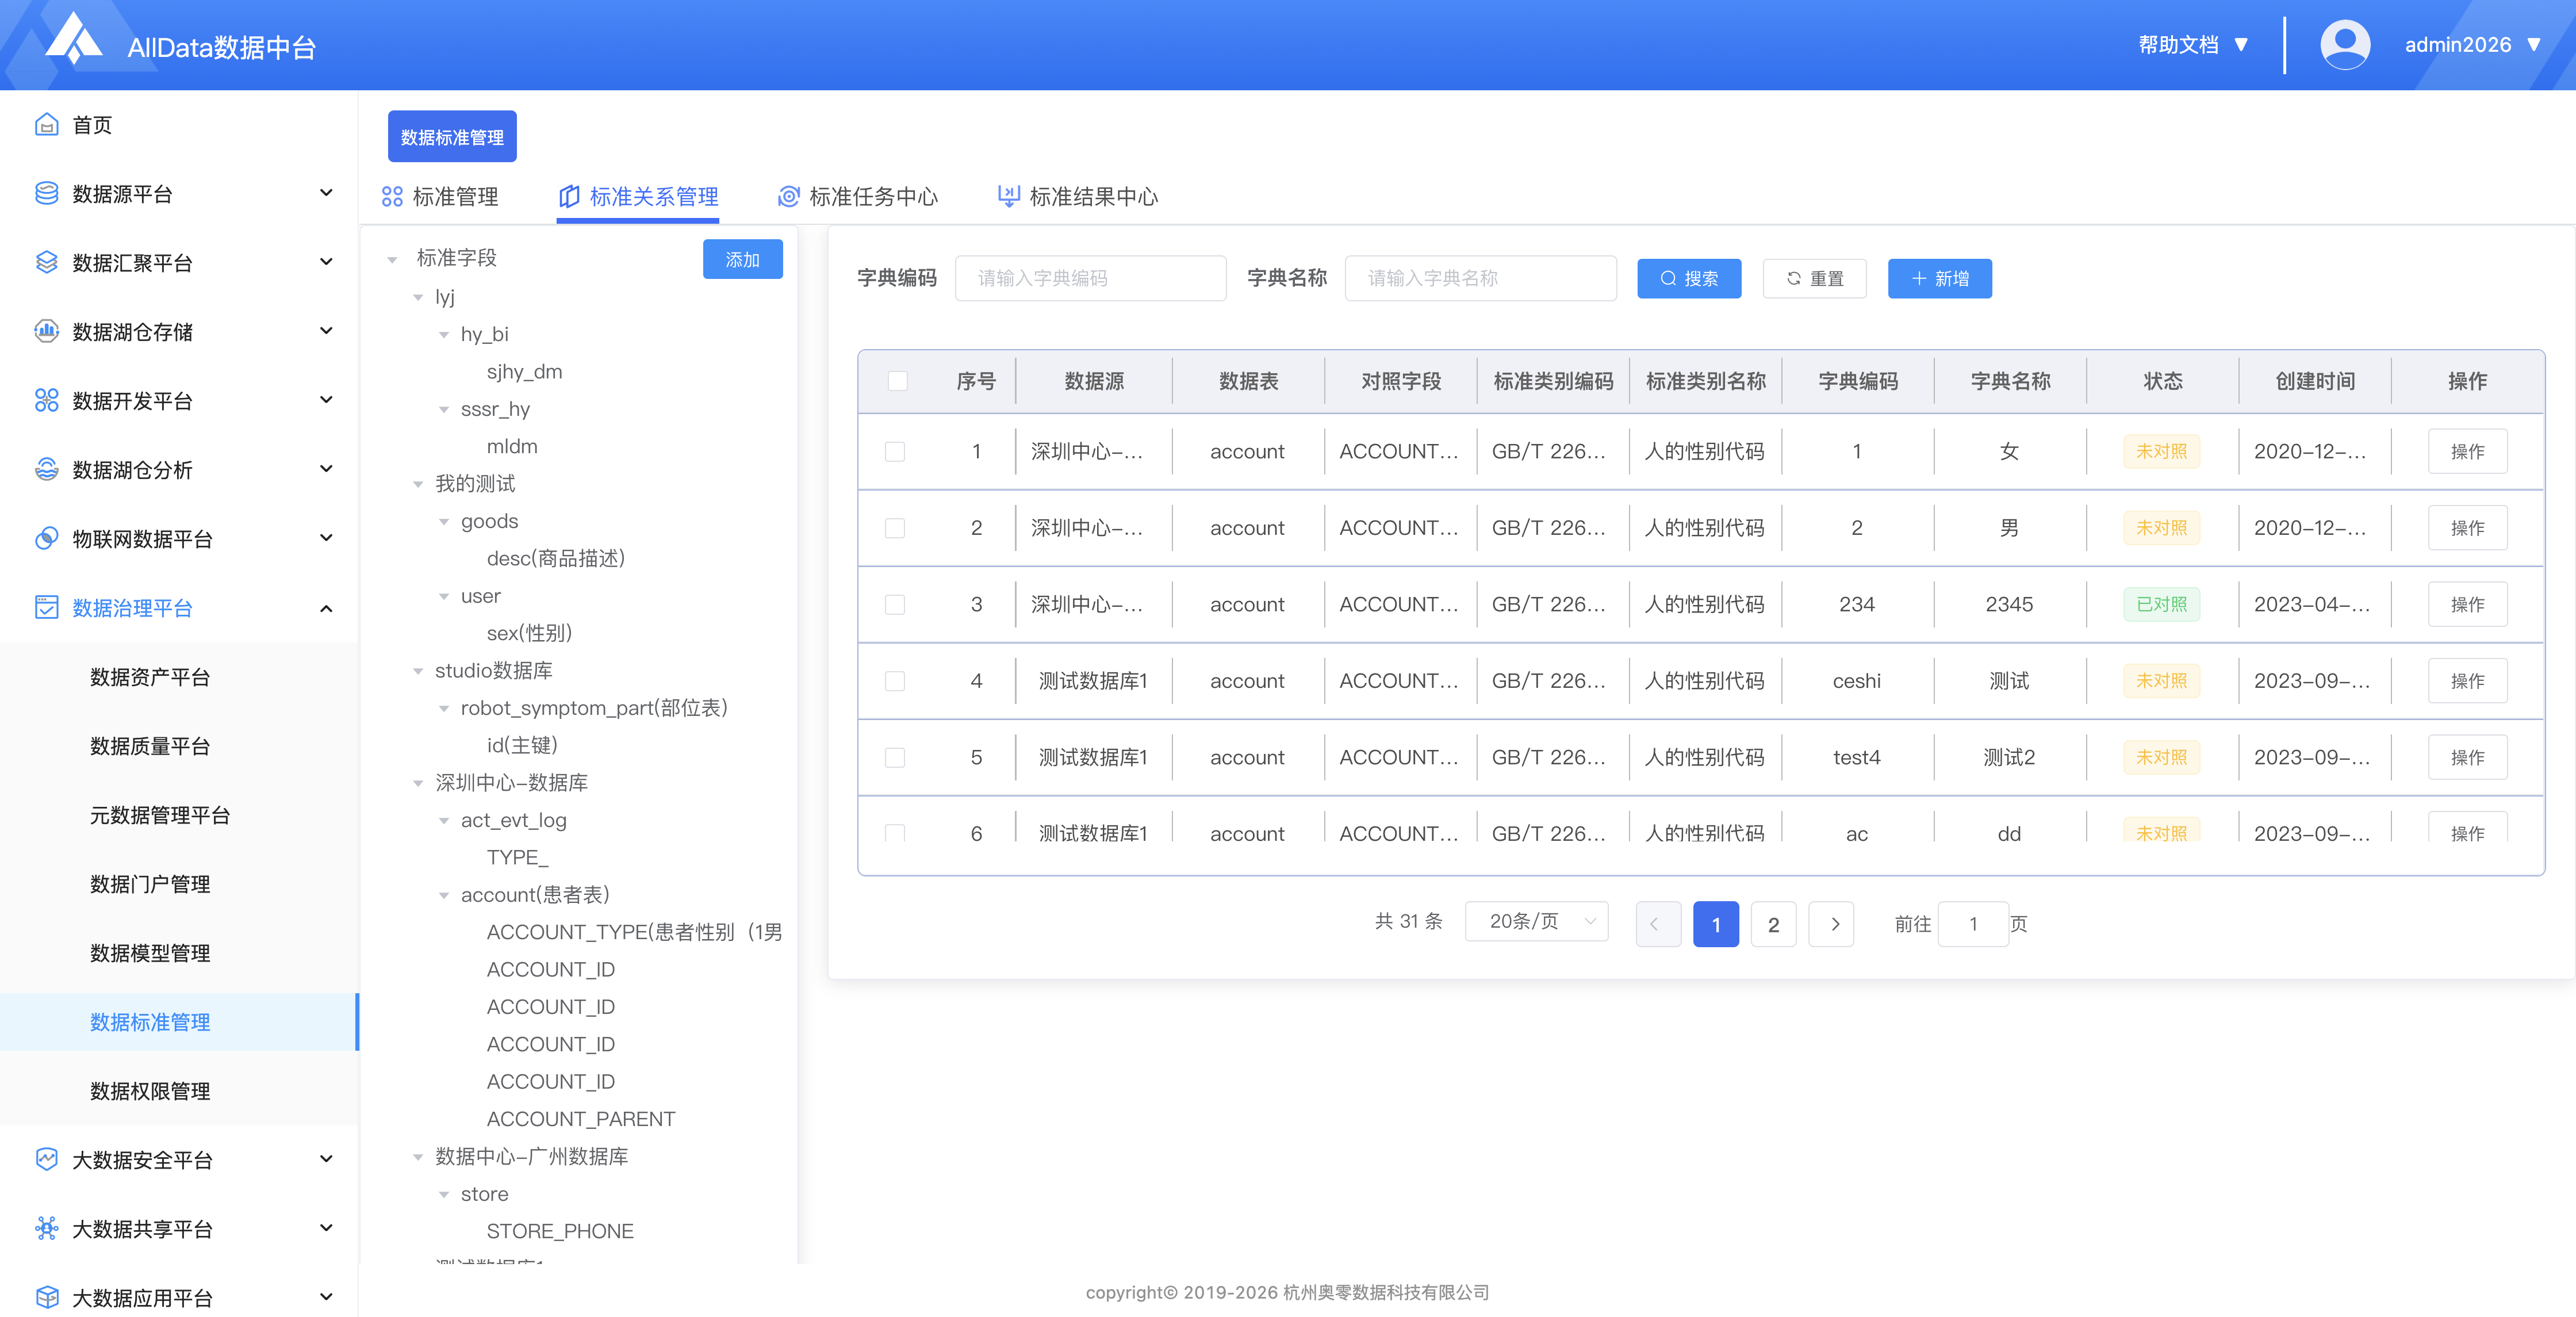Viewport: 2576px width, 1317px height.
Task: Click the 标准任务中心 target icon
Action: click(789, 196)
